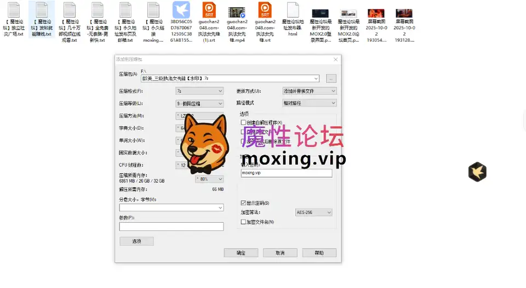Select the guochan2048.com .mp4 video file icon
Viewport: 526px width, 288px height.
[237, 13]
